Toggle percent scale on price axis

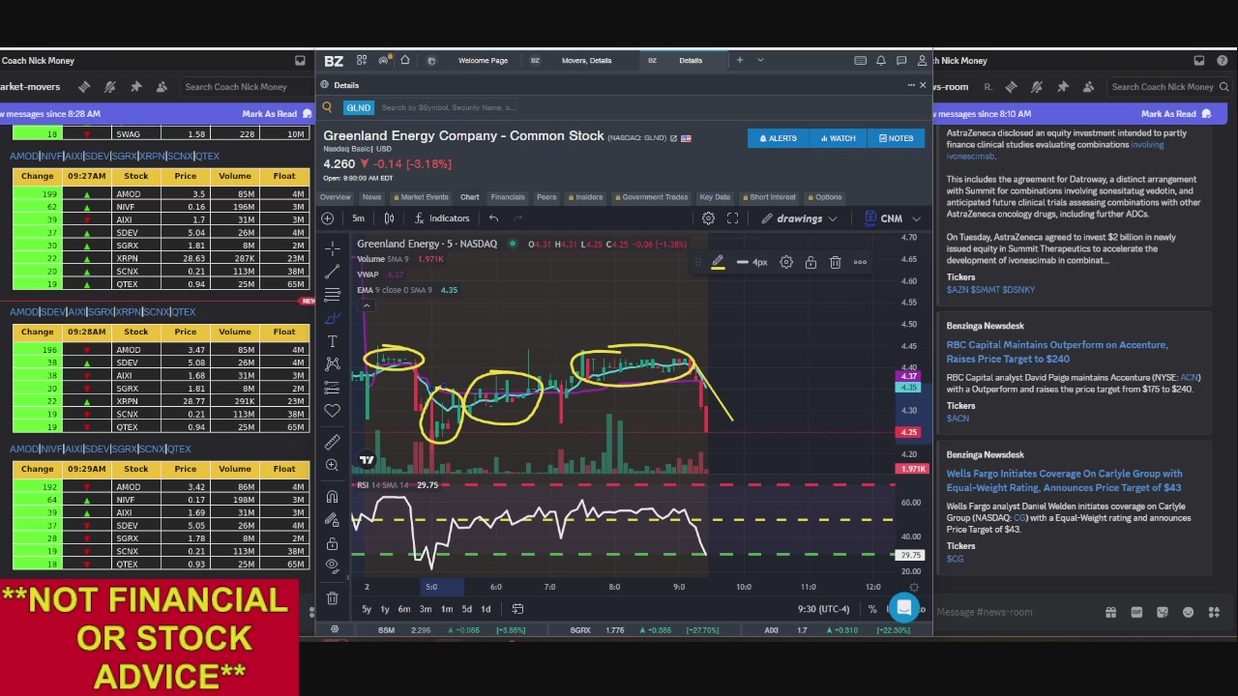click(x=872, y=609)
